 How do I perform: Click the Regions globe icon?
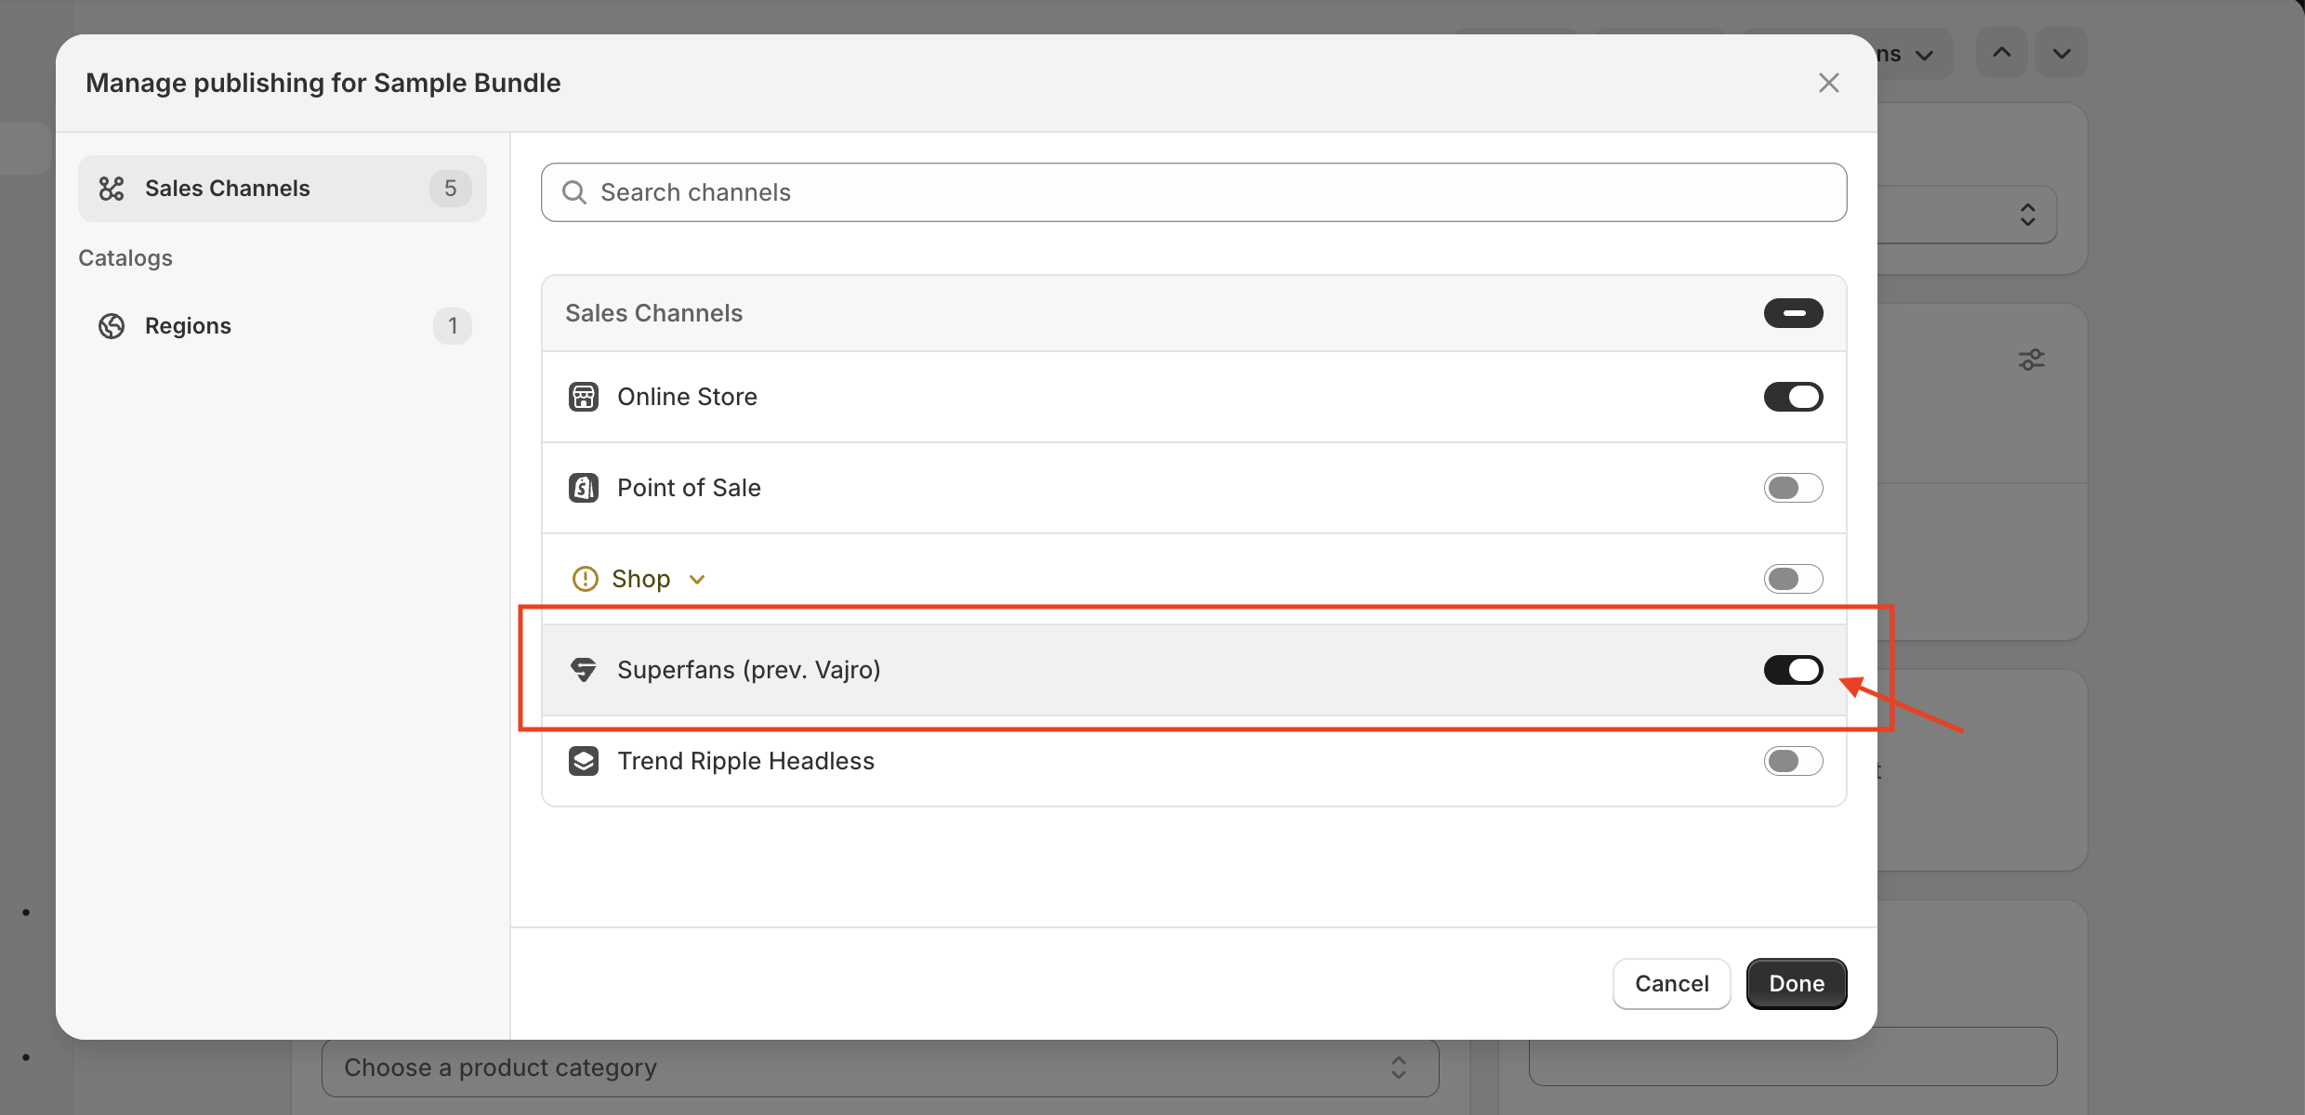pos(112,326)
